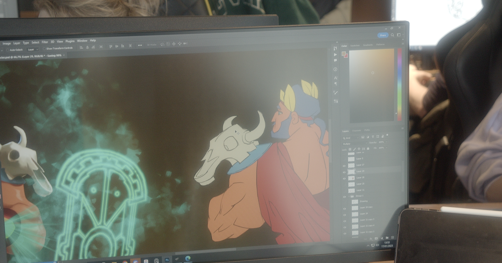
Task: Add a layer mask with mask icon
Action: [x=376, y=238]
